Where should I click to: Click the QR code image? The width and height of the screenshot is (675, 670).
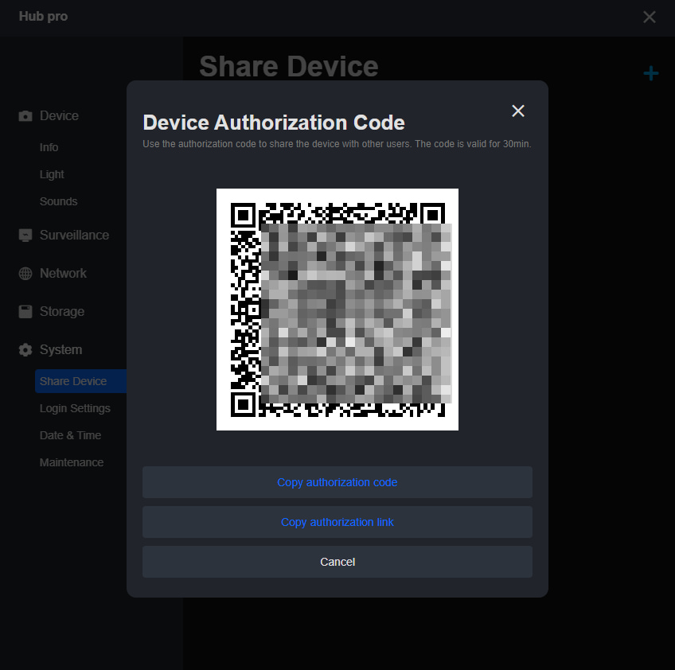(x=337, y=310)
